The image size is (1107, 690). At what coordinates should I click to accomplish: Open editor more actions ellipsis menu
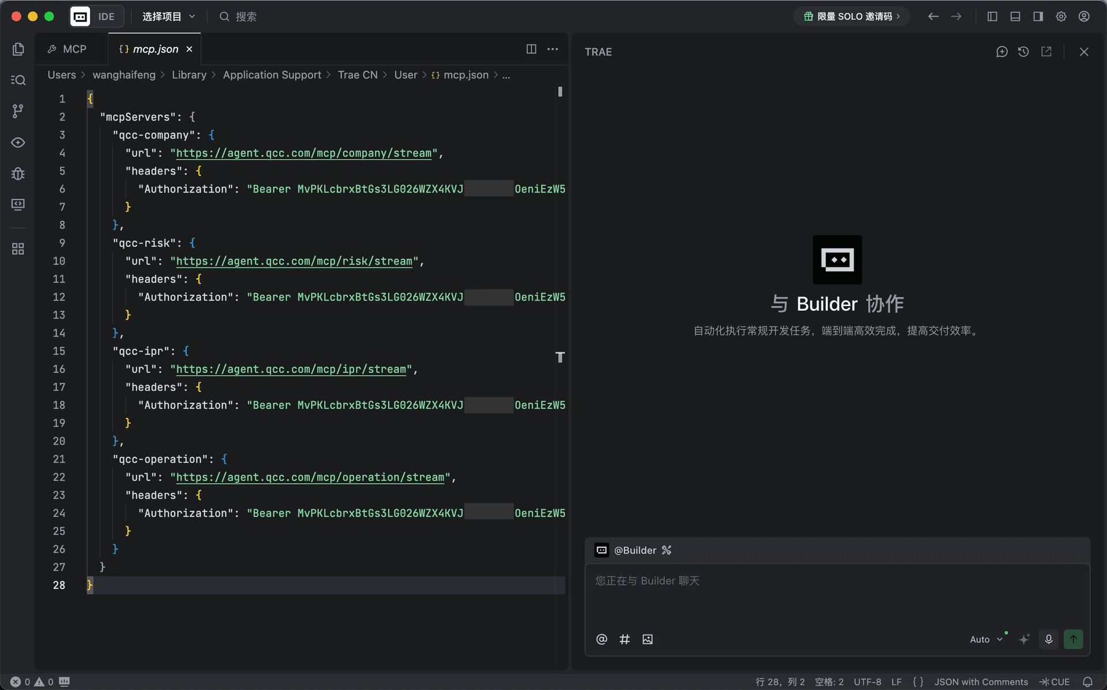[552, 50]
